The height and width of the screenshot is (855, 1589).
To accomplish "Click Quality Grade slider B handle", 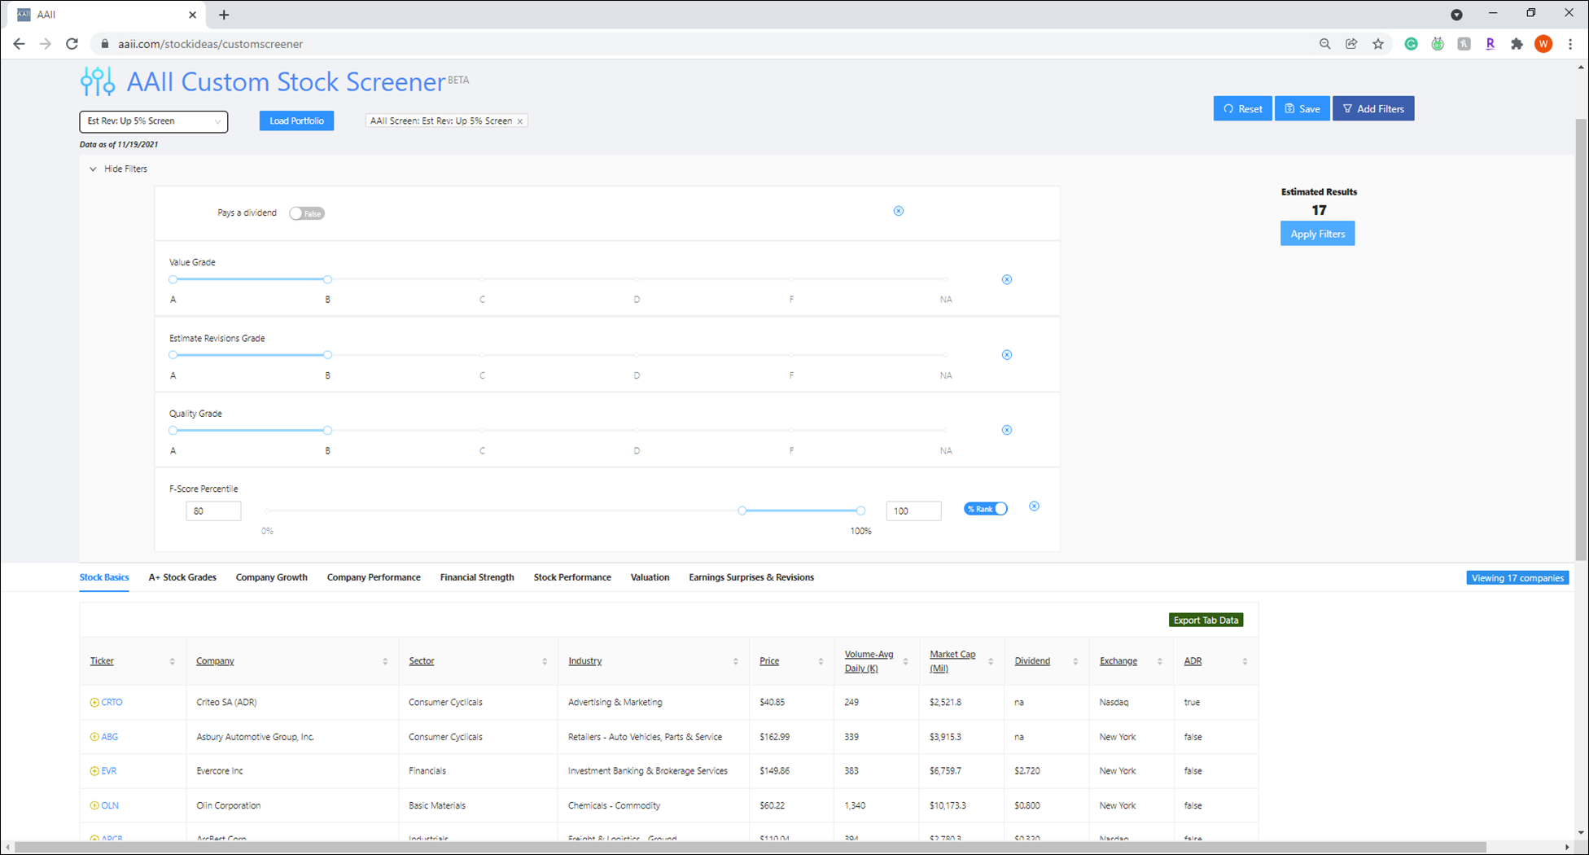I will [327, 430].
